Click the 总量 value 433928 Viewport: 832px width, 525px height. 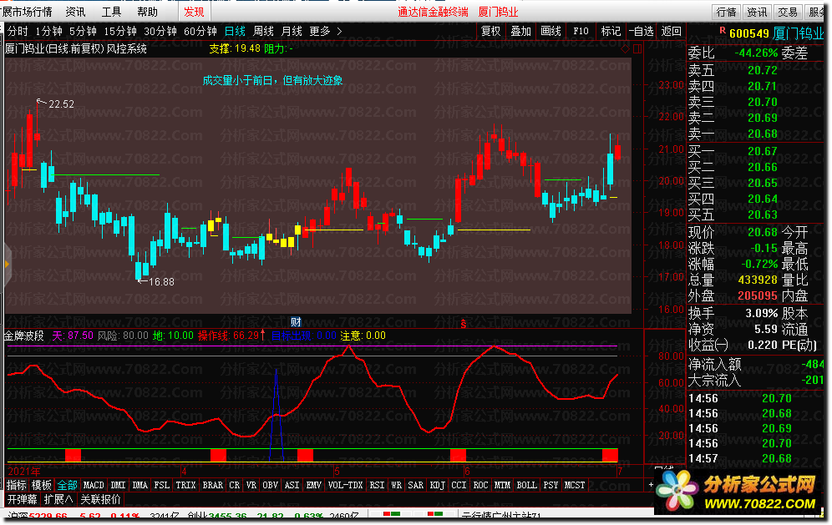tap(758, 280)
